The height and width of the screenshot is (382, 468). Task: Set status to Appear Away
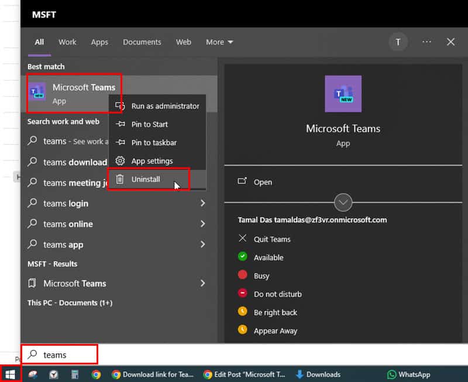(x=275, y=331)
